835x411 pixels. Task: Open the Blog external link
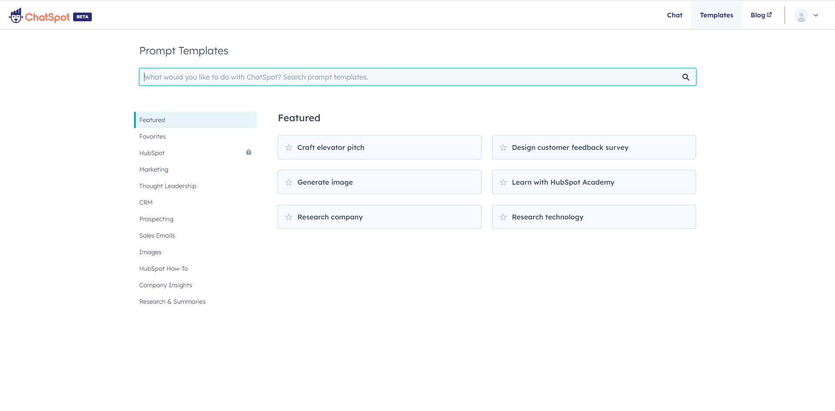click(761, 15)
